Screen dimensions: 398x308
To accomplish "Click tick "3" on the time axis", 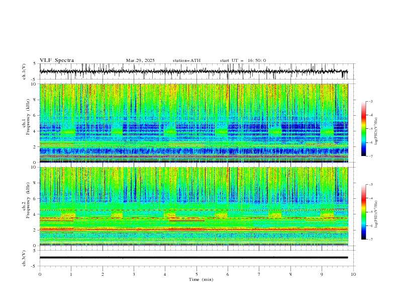I will 134,274.
